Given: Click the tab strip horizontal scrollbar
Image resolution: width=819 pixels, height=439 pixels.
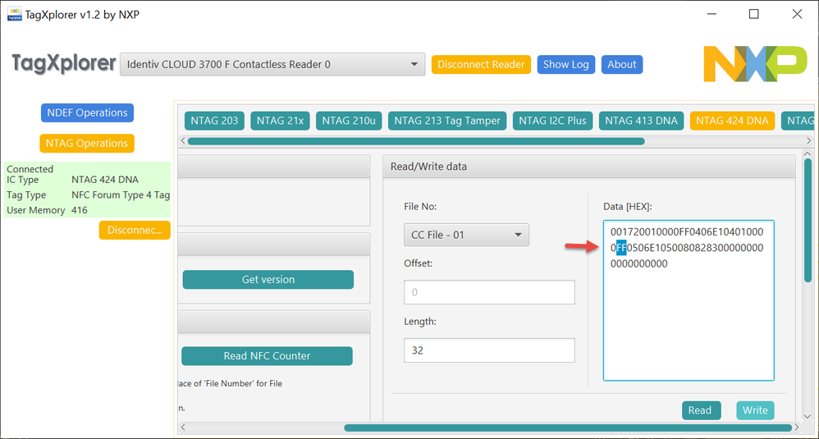Looking at the screenshot, I should click(x=416, y=141).
